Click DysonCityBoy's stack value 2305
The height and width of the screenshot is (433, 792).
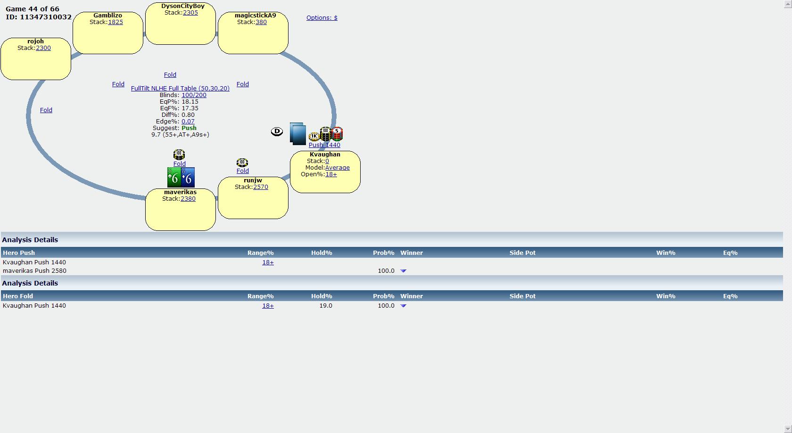(x=190, y=13)
